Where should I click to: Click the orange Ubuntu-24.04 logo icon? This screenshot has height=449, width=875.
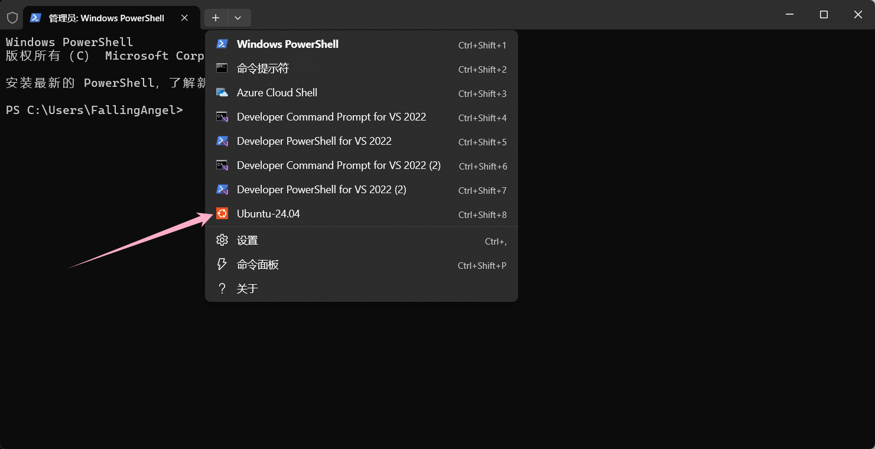click(x=222, y=214)
